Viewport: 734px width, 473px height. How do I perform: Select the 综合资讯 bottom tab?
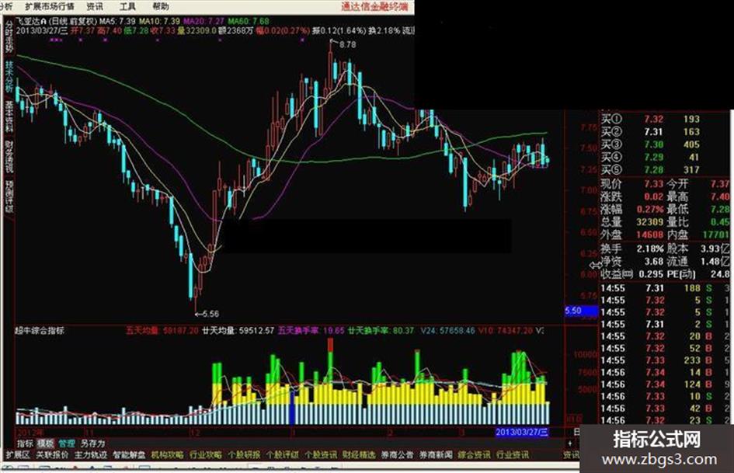pos(475,454)
